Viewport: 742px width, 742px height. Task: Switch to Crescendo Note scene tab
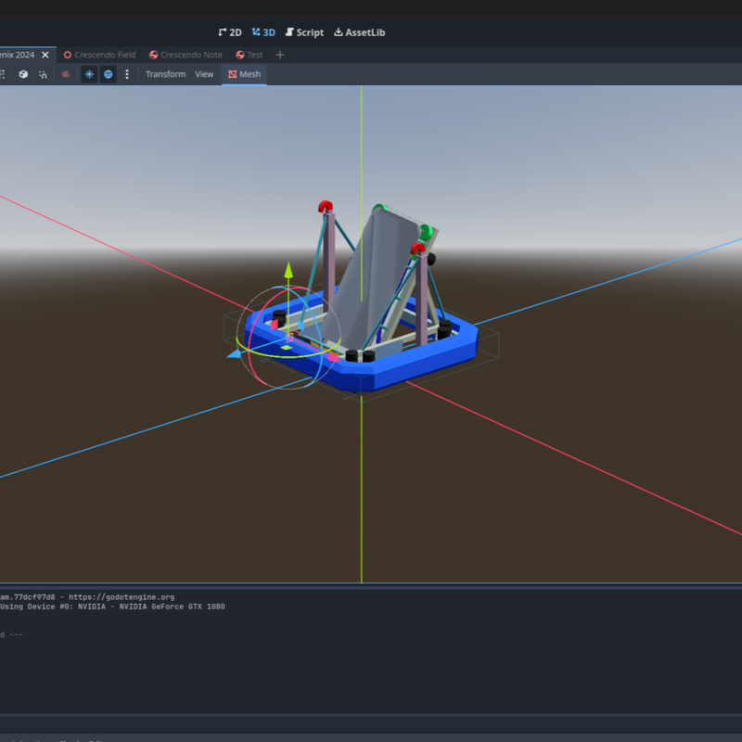(x=185, y=55)
